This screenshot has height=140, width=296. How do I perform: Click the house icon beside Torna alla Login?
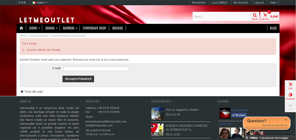tap(22, 92)
